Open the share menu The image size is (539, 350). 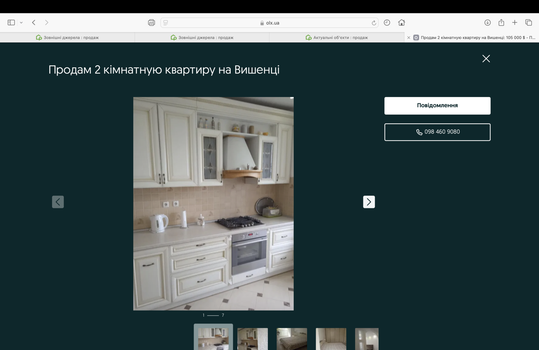coord(501,23)
